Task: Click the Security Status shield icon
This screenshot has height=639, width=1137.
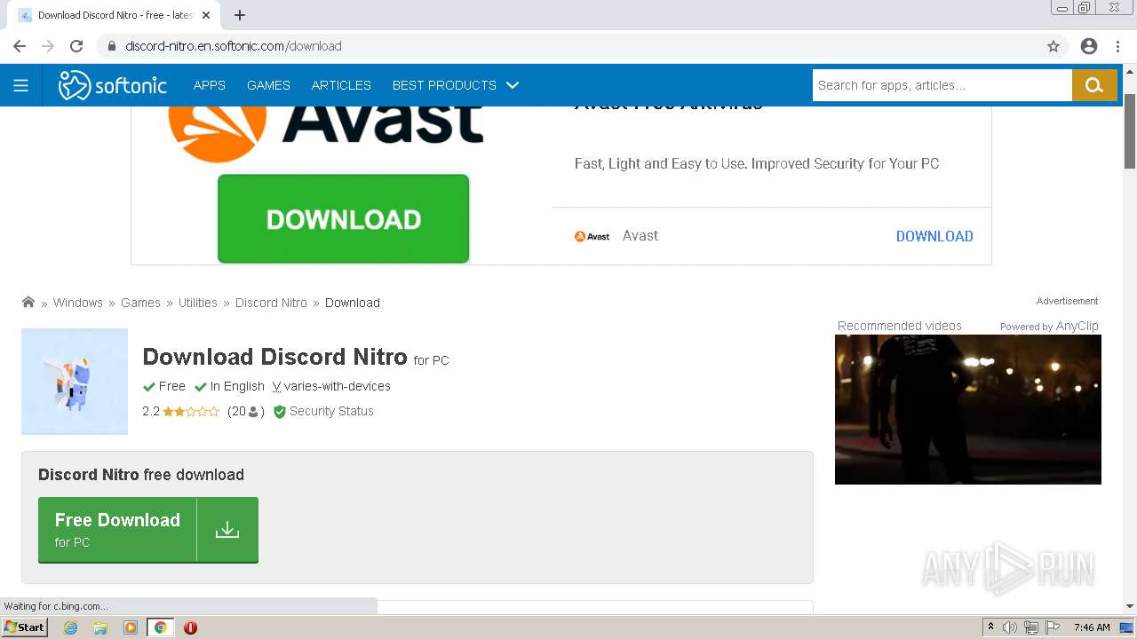Action: tap(279, 412)
